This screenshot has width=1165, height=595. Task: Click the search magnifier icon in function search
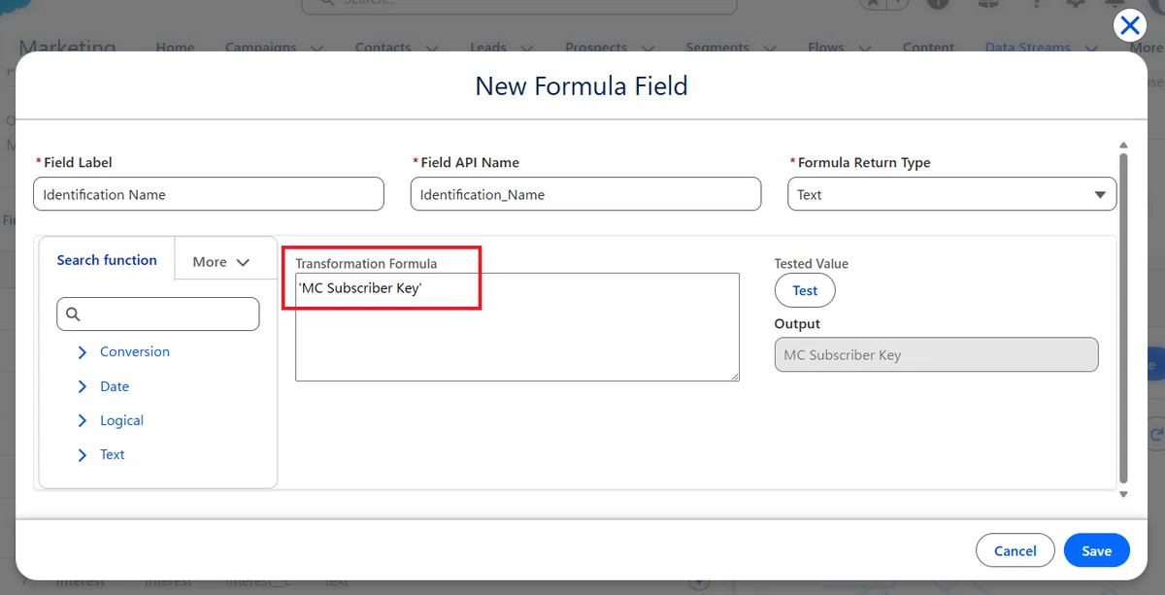(x=73, y=314)
